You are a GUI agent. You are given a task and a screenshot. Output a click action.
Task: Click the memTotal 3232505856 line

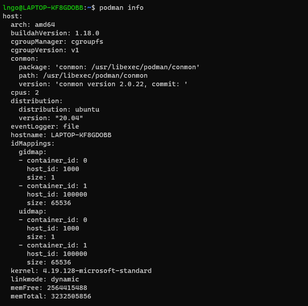[51, 296]
